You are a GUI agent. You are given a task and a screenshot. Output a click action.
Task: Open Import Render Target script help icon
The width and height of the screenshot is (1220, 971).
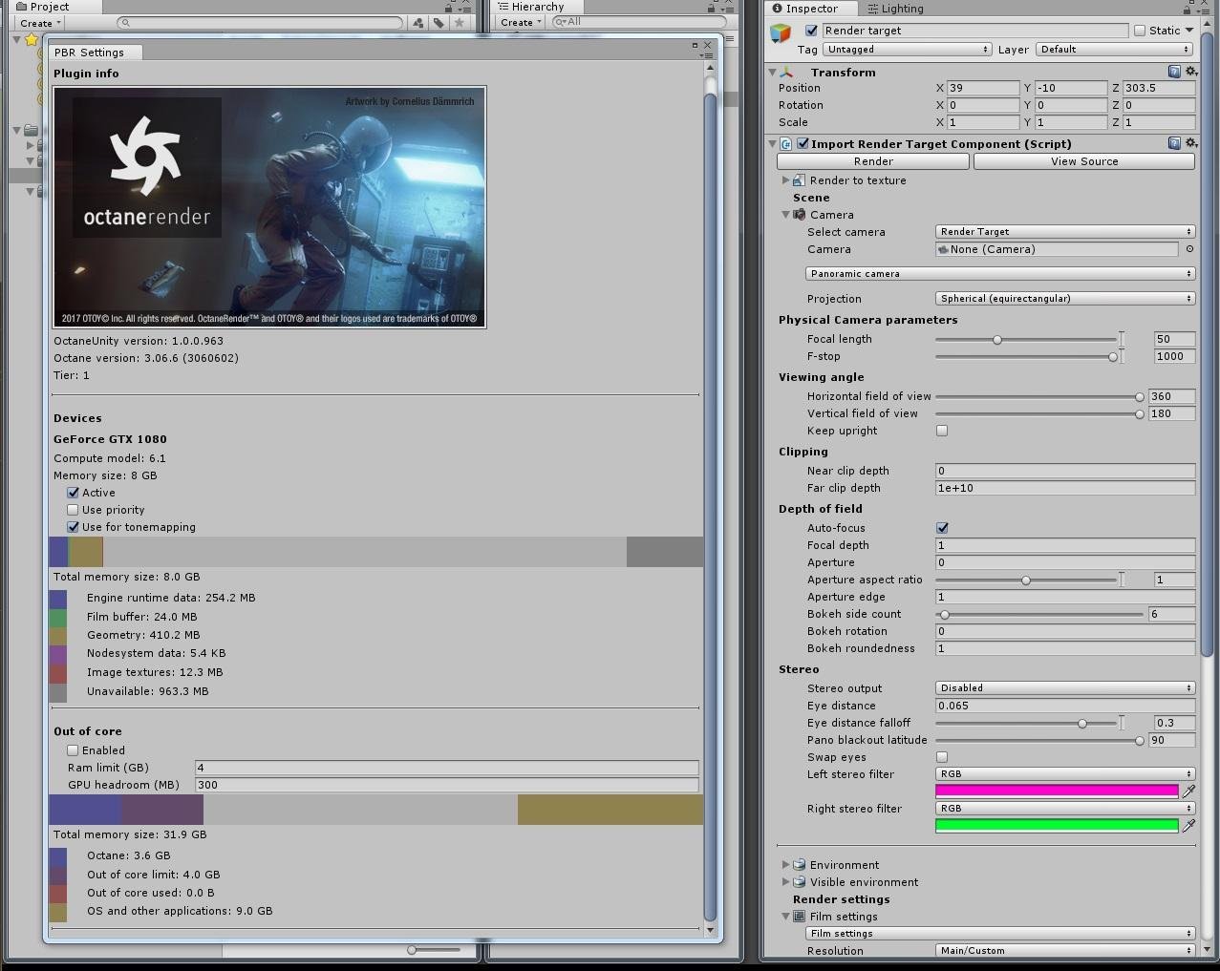pyautogui.click(x=1174, y=143)
